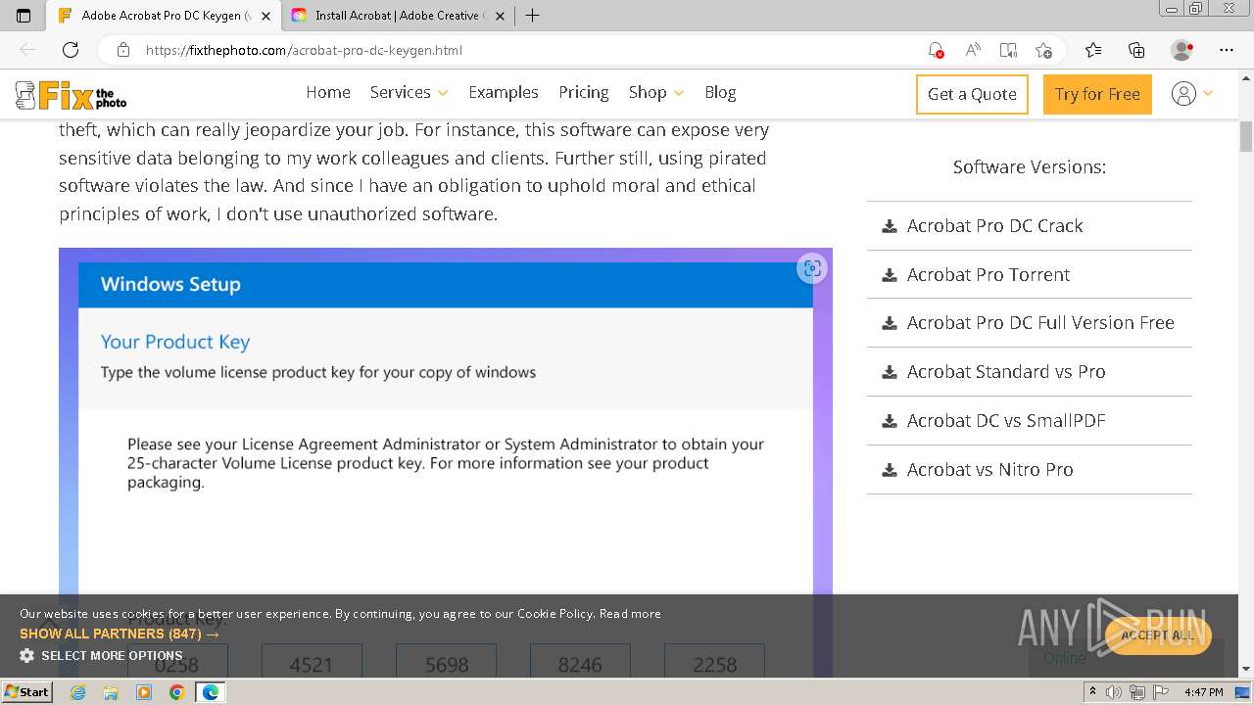This screenshot has height=705, width=1254.
Task: Open Examples page
Action: (504, 92)
